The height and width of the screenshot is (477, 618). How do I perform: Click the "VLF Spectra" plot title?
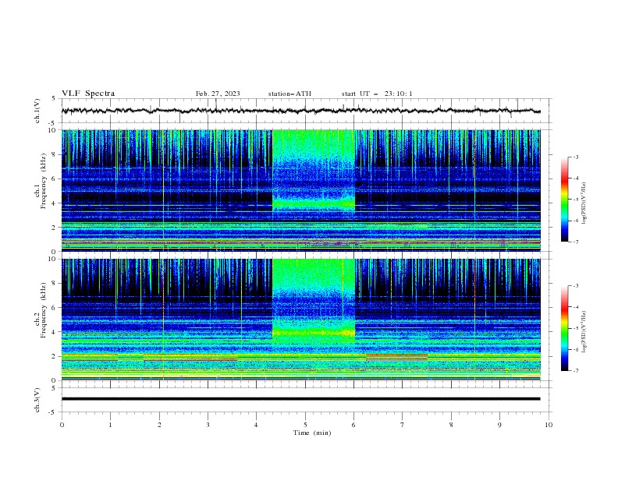pos(88,94)
